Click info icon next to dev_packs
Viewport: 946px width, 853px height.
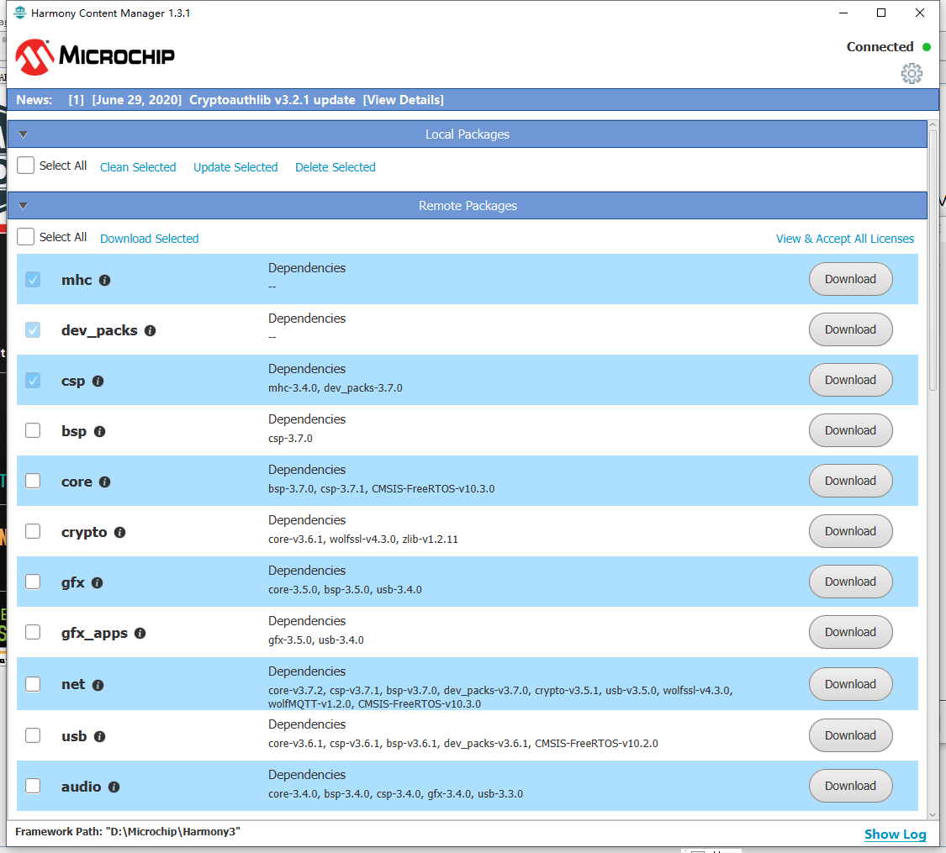tap(151, 331)
